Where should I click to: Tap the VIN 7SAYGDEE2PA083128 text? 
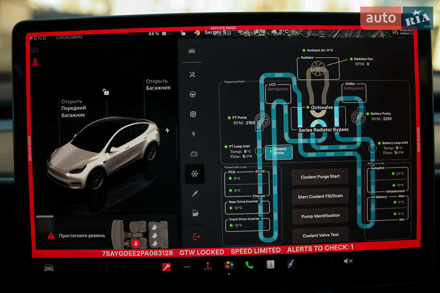point(137,253)
